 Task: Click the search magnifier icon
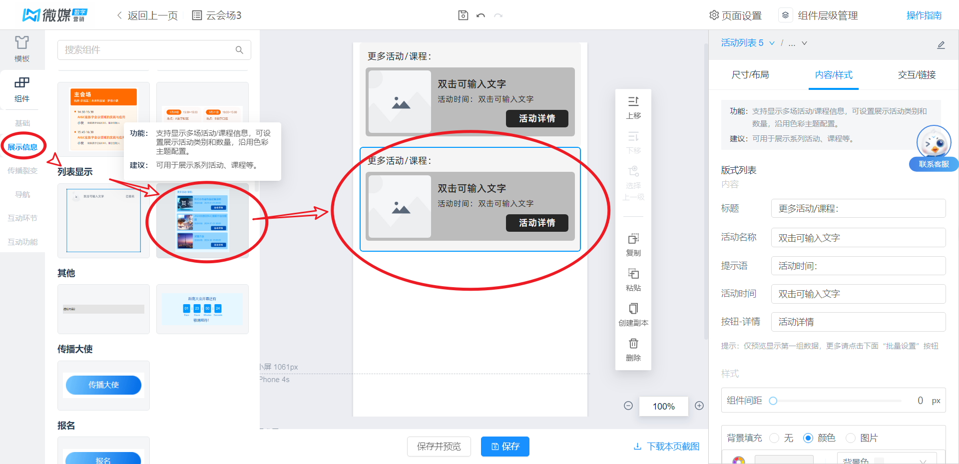pyautogui.click(x=239, y=50)
